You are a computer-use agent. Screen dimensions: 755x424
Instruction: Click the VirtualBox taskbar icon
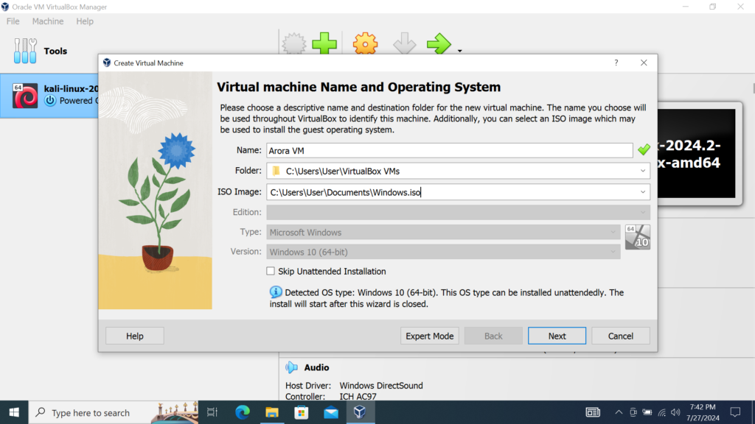(360, 412)
